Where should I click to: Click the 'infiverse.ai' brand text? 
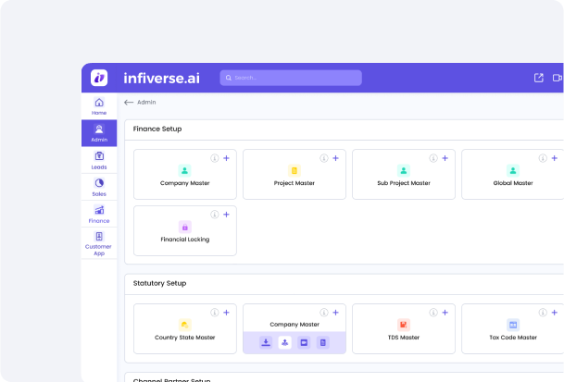coord(161,78)
